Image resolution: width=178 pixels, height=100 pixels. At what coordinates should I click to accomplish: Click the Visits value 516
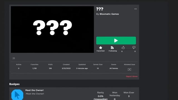tap(50, 68)
